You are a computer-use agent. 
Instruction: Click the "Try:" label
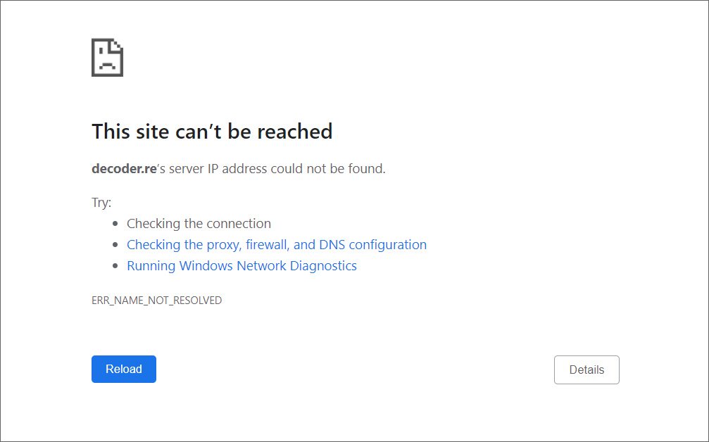click(x=101, y=203)
